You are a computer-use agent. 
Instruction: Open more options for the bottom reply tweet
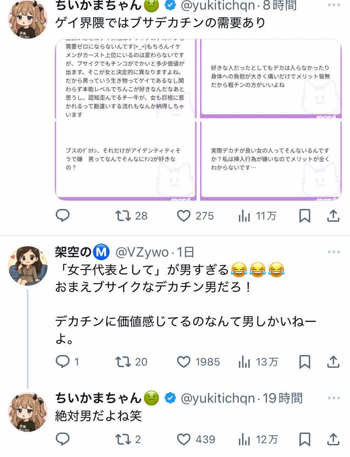[x=334, y=398]
